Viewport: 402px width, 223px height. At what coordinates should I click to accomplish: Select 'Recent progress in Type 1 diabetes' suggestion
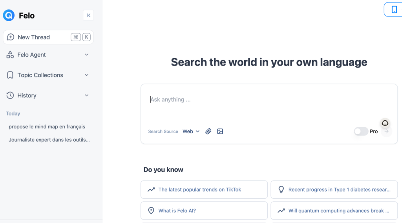click(x=334, y=190)
